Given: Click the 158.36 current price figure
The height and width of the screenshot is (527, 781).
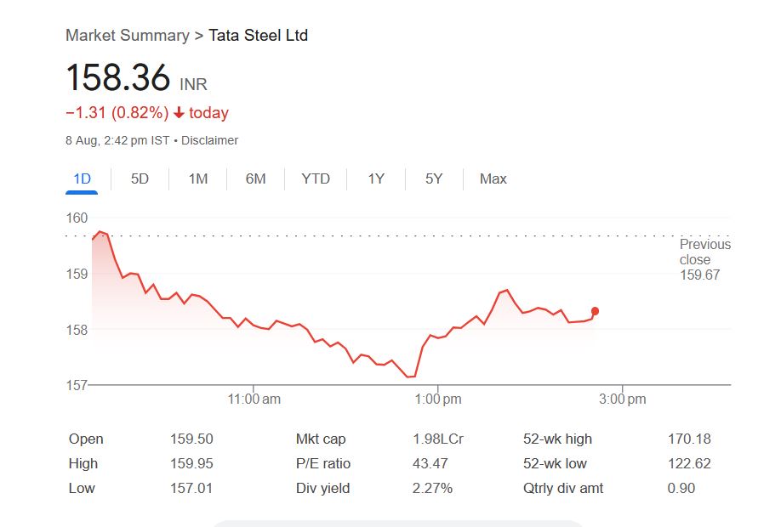Looking at the screenshot, I should click(118, 79).
